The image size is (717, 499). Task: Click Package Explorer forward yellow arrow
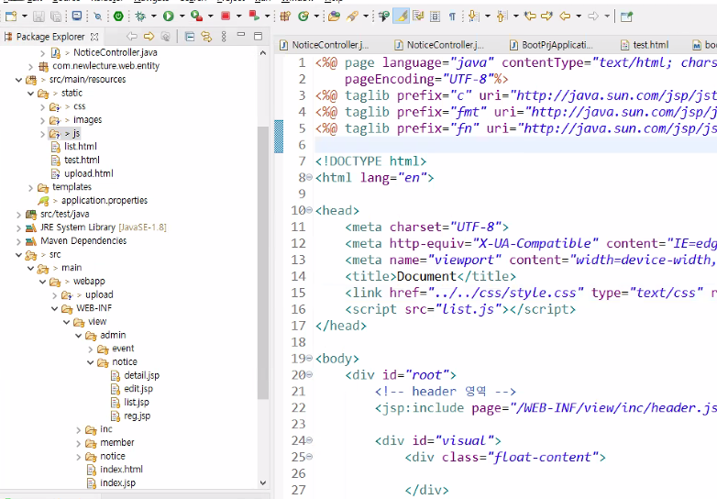coord(149,37)
